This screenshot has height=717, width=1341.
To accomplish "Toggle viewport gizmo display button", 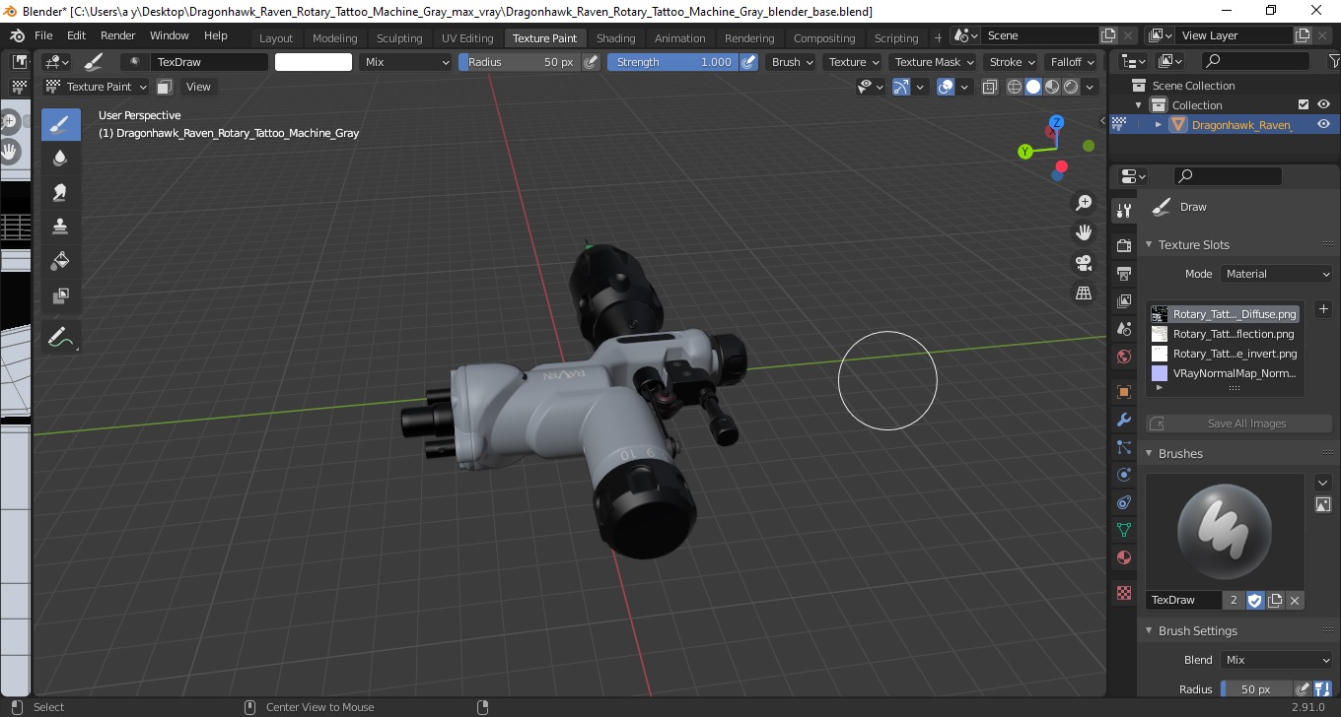I will [x=901, y=87].
